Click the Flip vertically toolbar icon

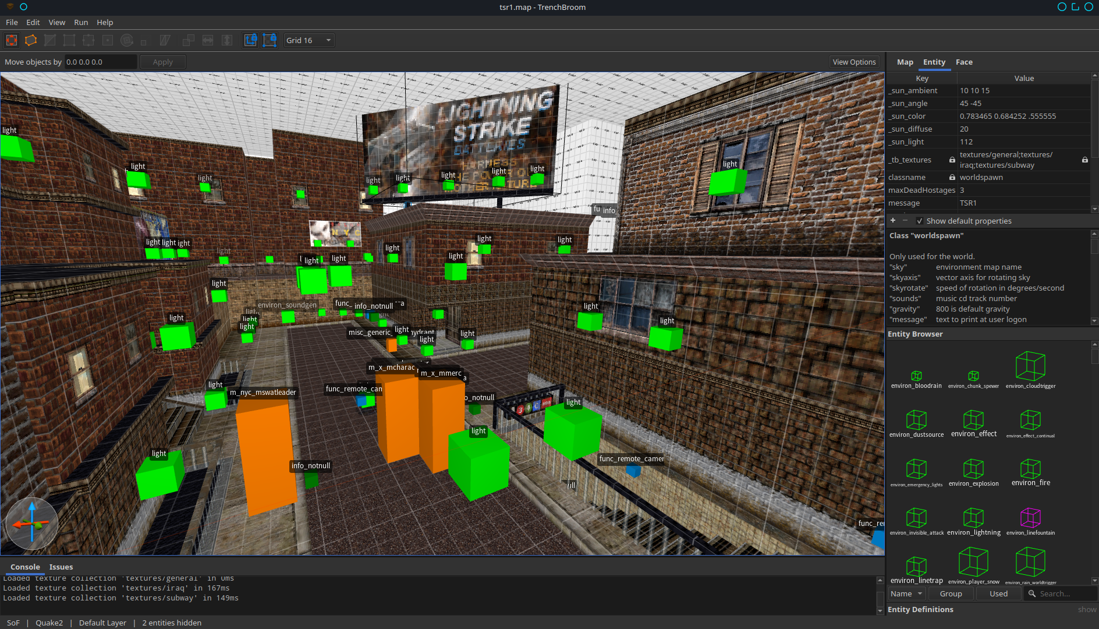click(x=227, y=40)
